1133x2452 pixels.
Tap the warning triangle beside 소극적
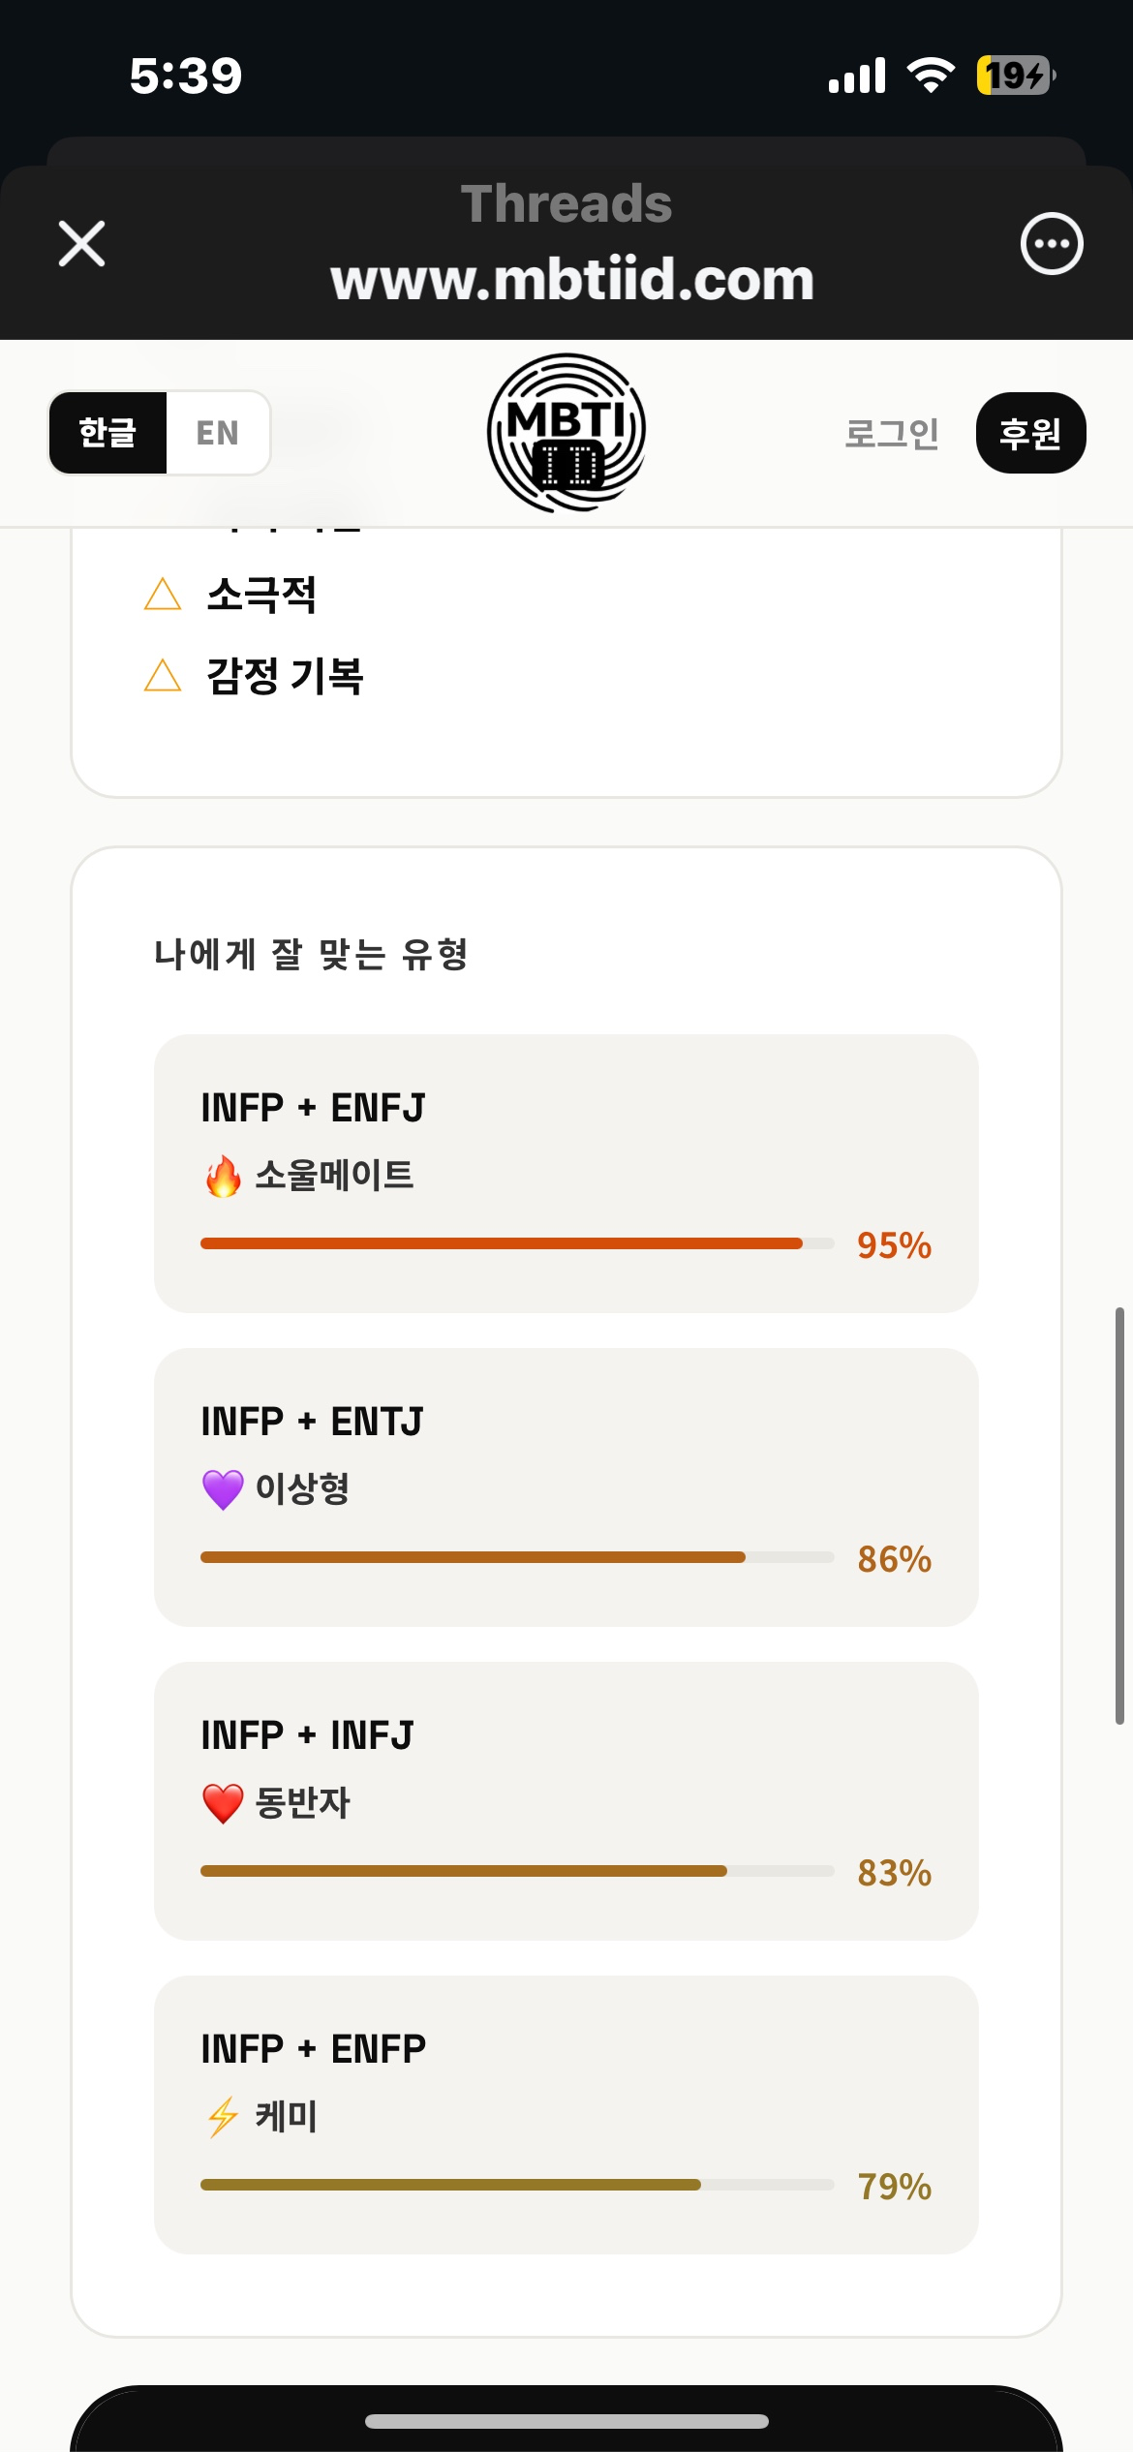point(163,595)
